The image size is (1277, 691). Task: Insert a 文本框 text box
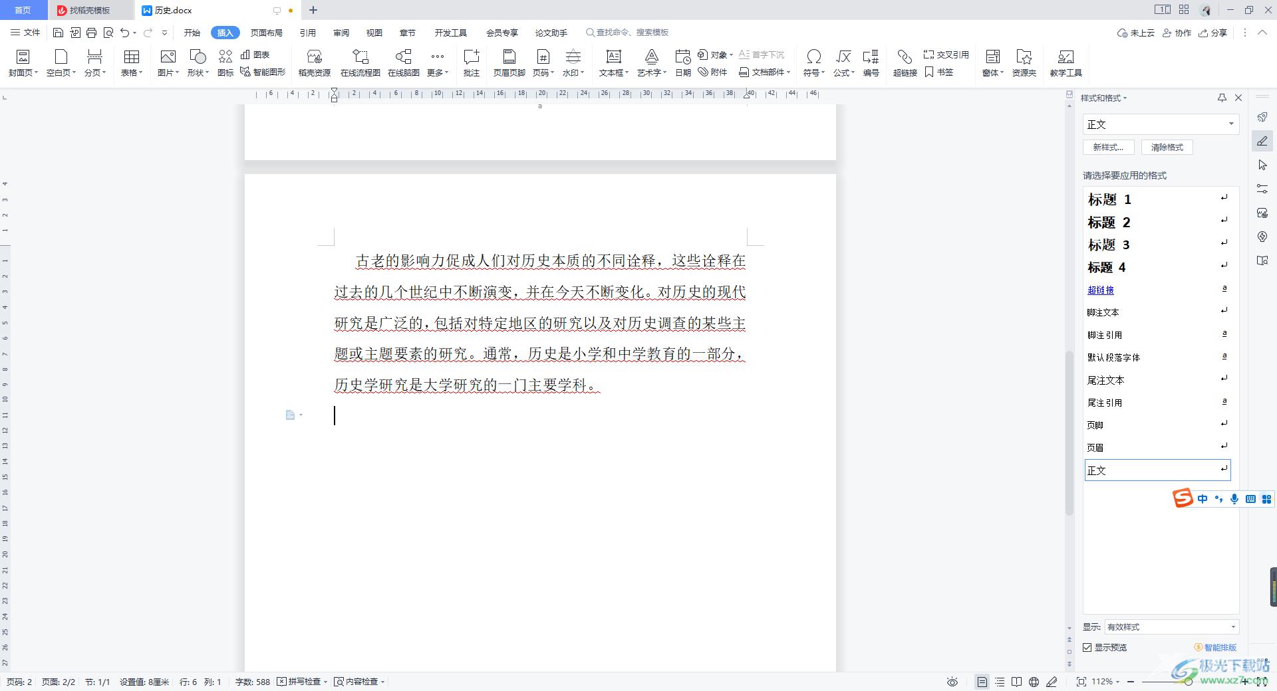pos(613,63)
